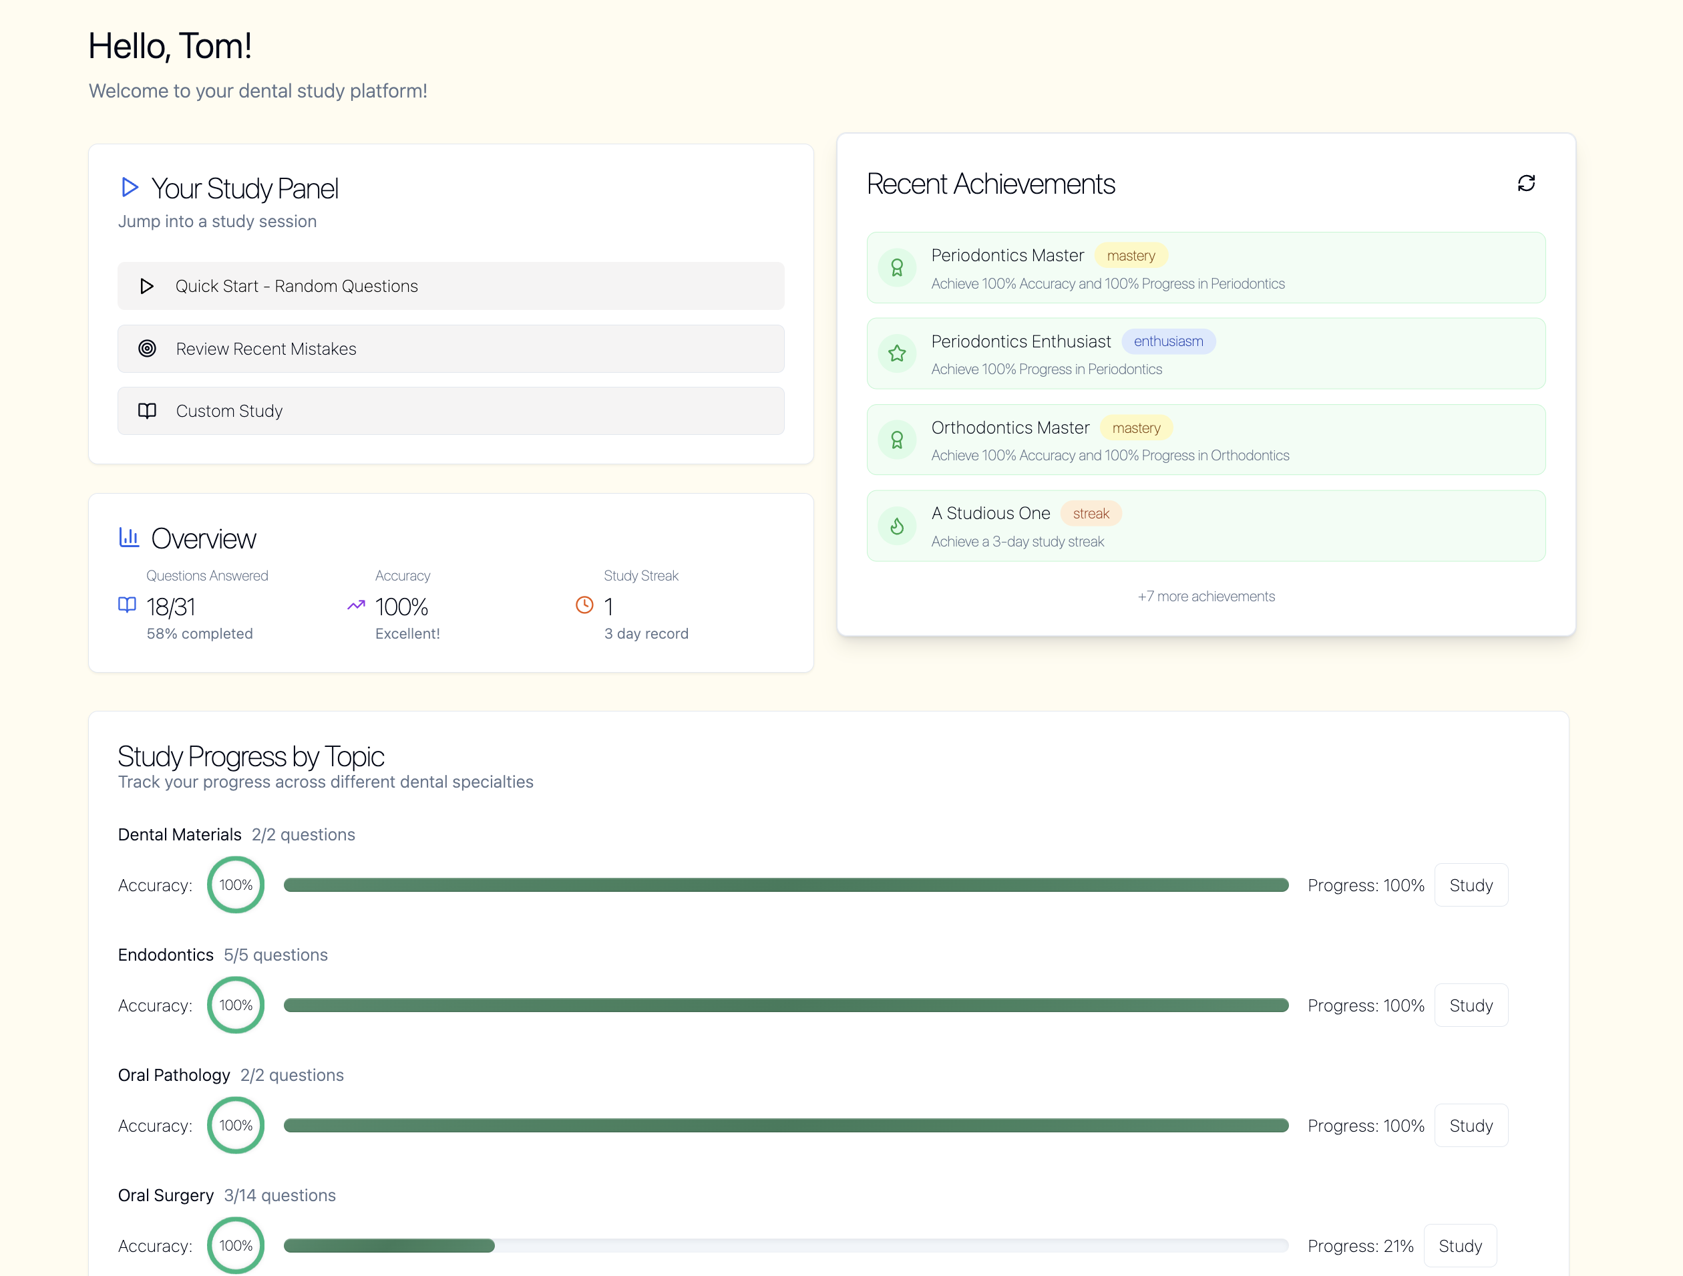The width and height of the screenshot is (1683, 1276).
Task: Click the flame icon for A Studious One
Action: tap(897, 526)
